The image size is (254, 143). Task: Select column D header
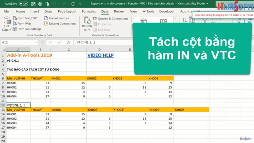coord(99,50)
